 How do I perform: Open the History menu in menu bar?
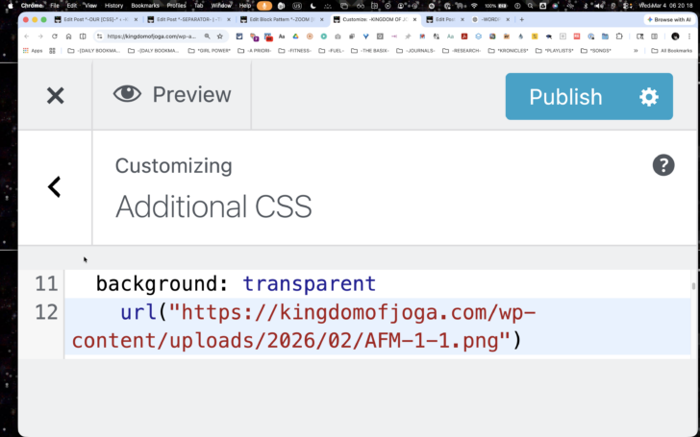click(113, 6)
